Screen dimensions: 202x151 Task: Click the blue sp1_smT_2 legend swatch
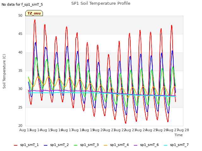pyautogui.click(x=45, y=145)
